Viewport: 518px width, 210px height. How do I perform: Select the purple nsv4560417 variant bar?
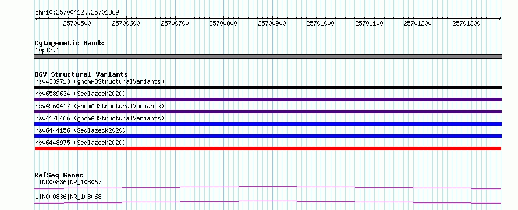[x=268, y=112]
